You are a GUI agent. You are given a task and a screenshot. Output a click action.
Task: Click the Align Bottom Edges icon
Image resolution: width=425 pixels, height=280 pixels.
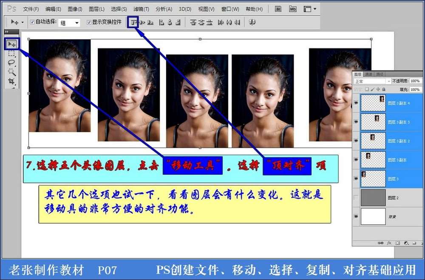150,23
